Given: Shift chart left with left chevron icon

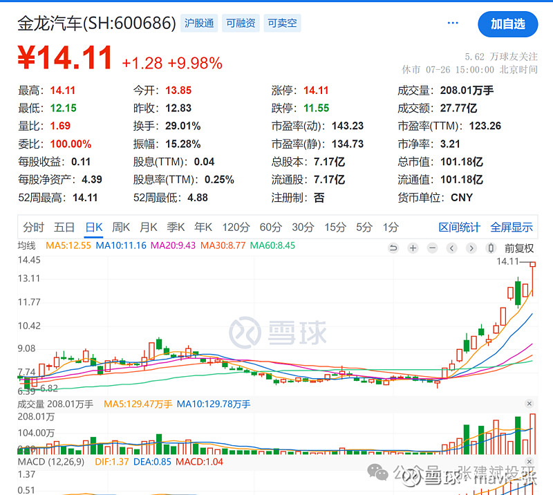Looking at the screenshot, I should tap(452, 248).
